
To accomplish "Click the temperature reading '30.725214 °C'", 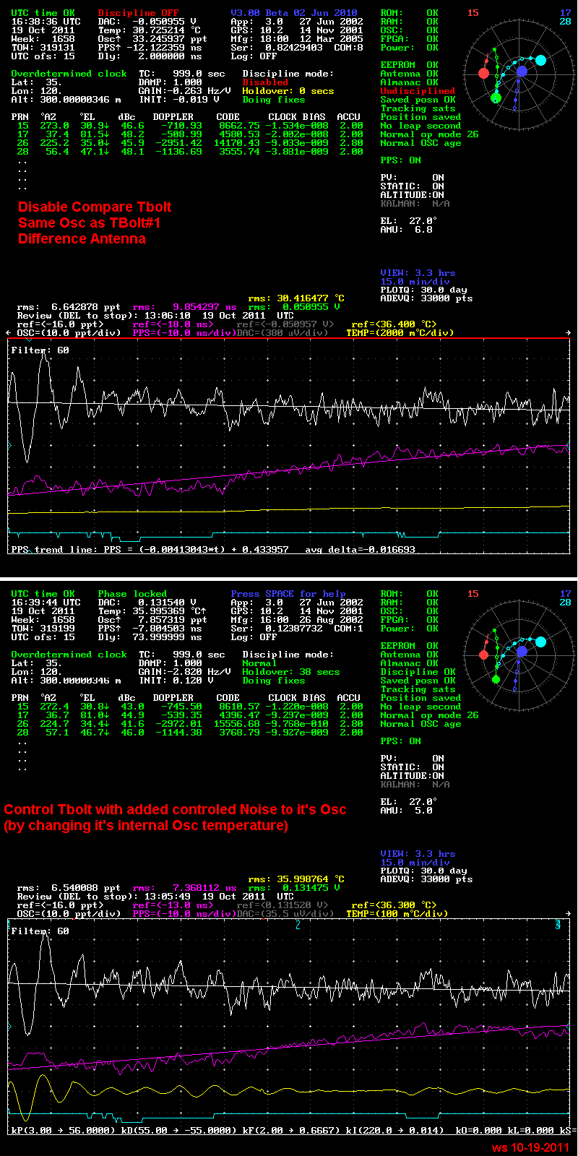I will point(167,30).
